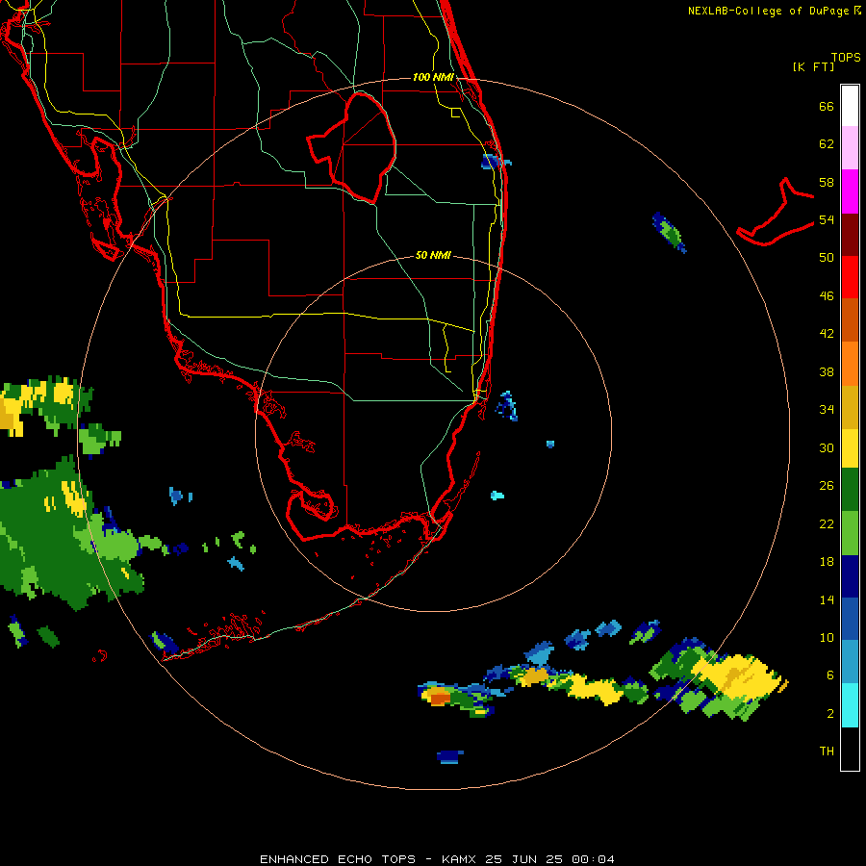
Task: Click the "NEXLAB-College of DuPage" credit text
Action: point(770,11)
